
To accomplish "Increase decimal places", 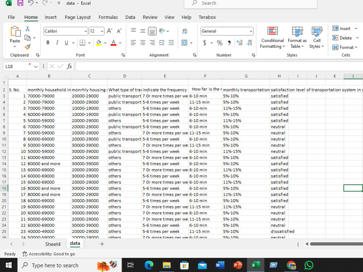I will 240,42.
